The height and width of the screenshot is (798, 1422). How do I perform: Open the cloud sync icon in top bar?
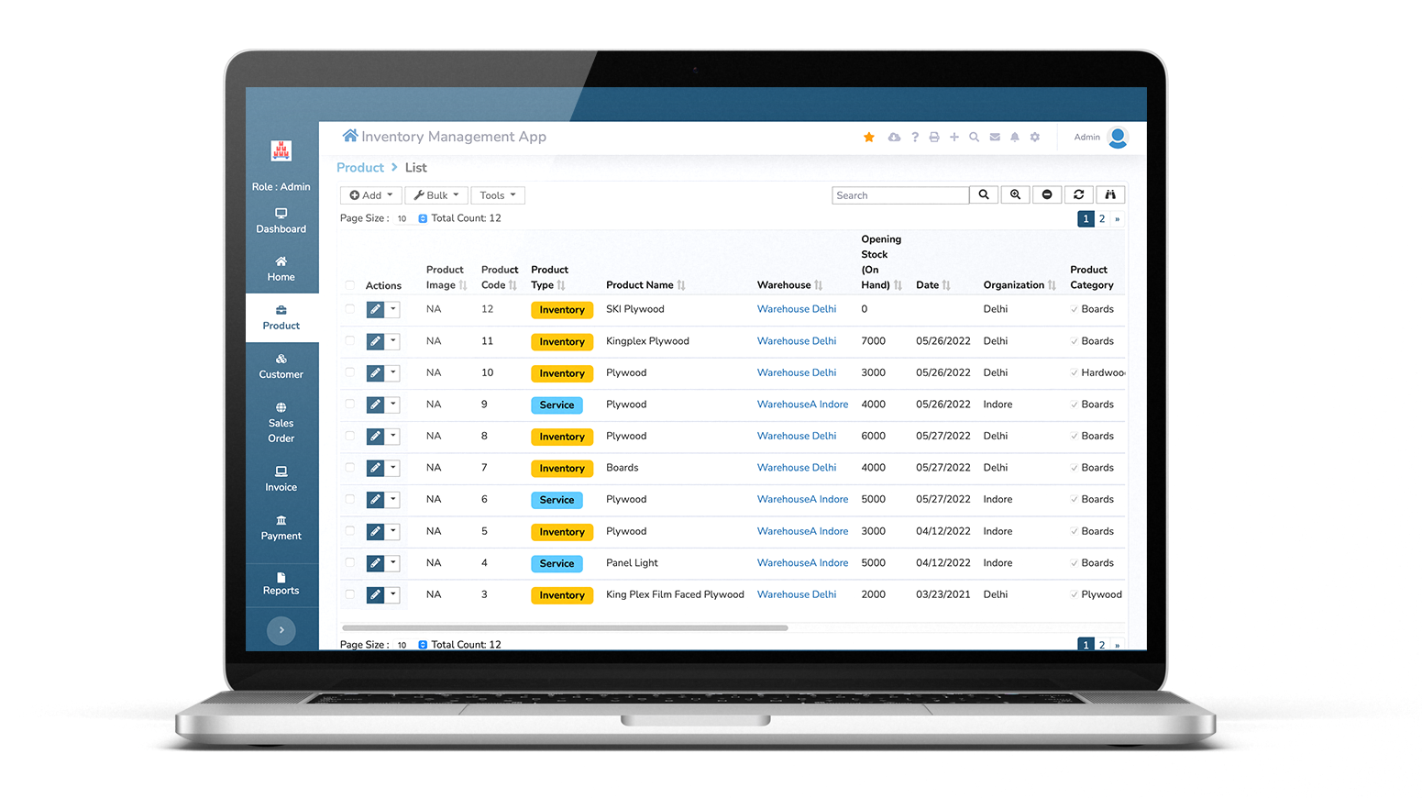894,137
